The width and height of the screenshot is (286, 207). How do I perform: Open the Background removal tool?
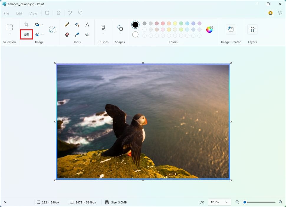(27, 34)
